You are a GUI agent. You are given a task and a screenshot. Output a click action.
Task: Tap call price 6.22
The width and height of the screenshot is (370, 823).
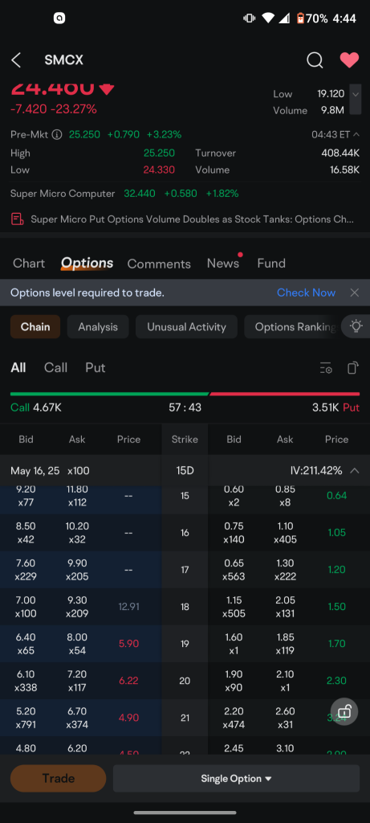[x=128, y=680]
